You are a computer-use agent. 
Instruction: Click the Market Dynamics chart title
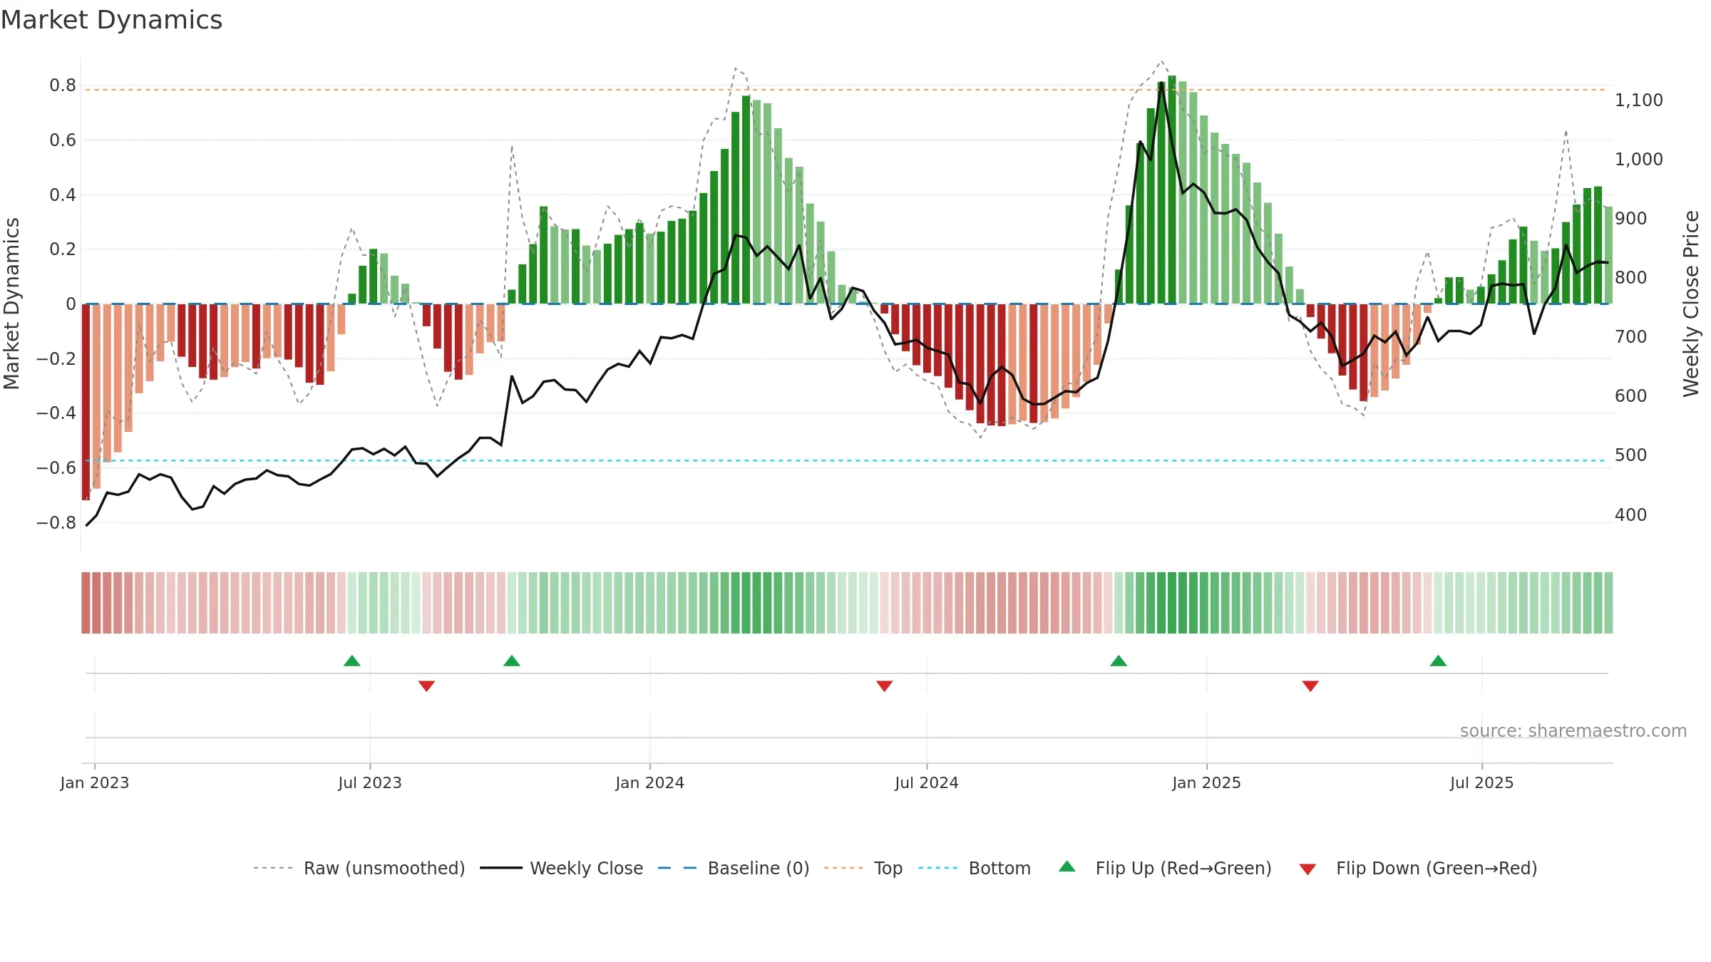coord(111,20)
